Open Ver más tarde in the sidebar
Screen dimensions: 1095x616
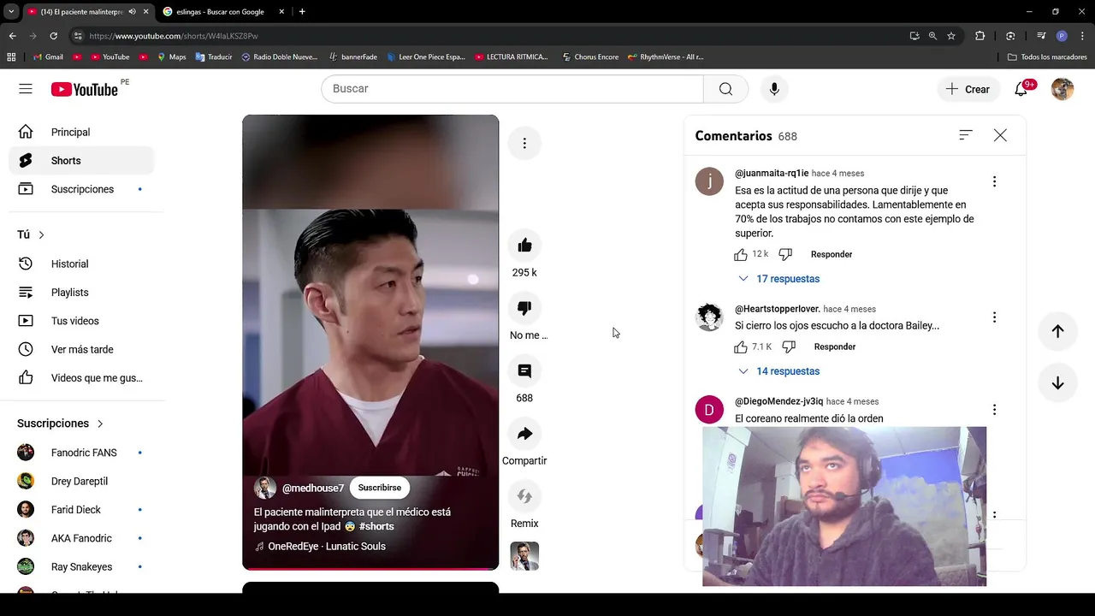(81, 349)
